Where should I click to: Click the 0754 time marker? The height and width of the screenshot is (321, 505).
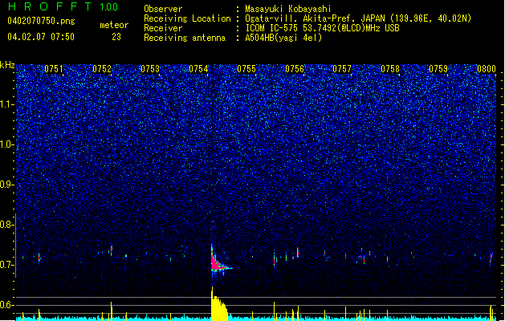point(198,69)
